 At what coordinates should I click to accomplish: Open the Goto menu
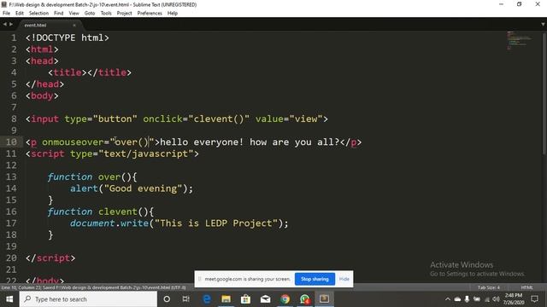click(x=90, y=14)
